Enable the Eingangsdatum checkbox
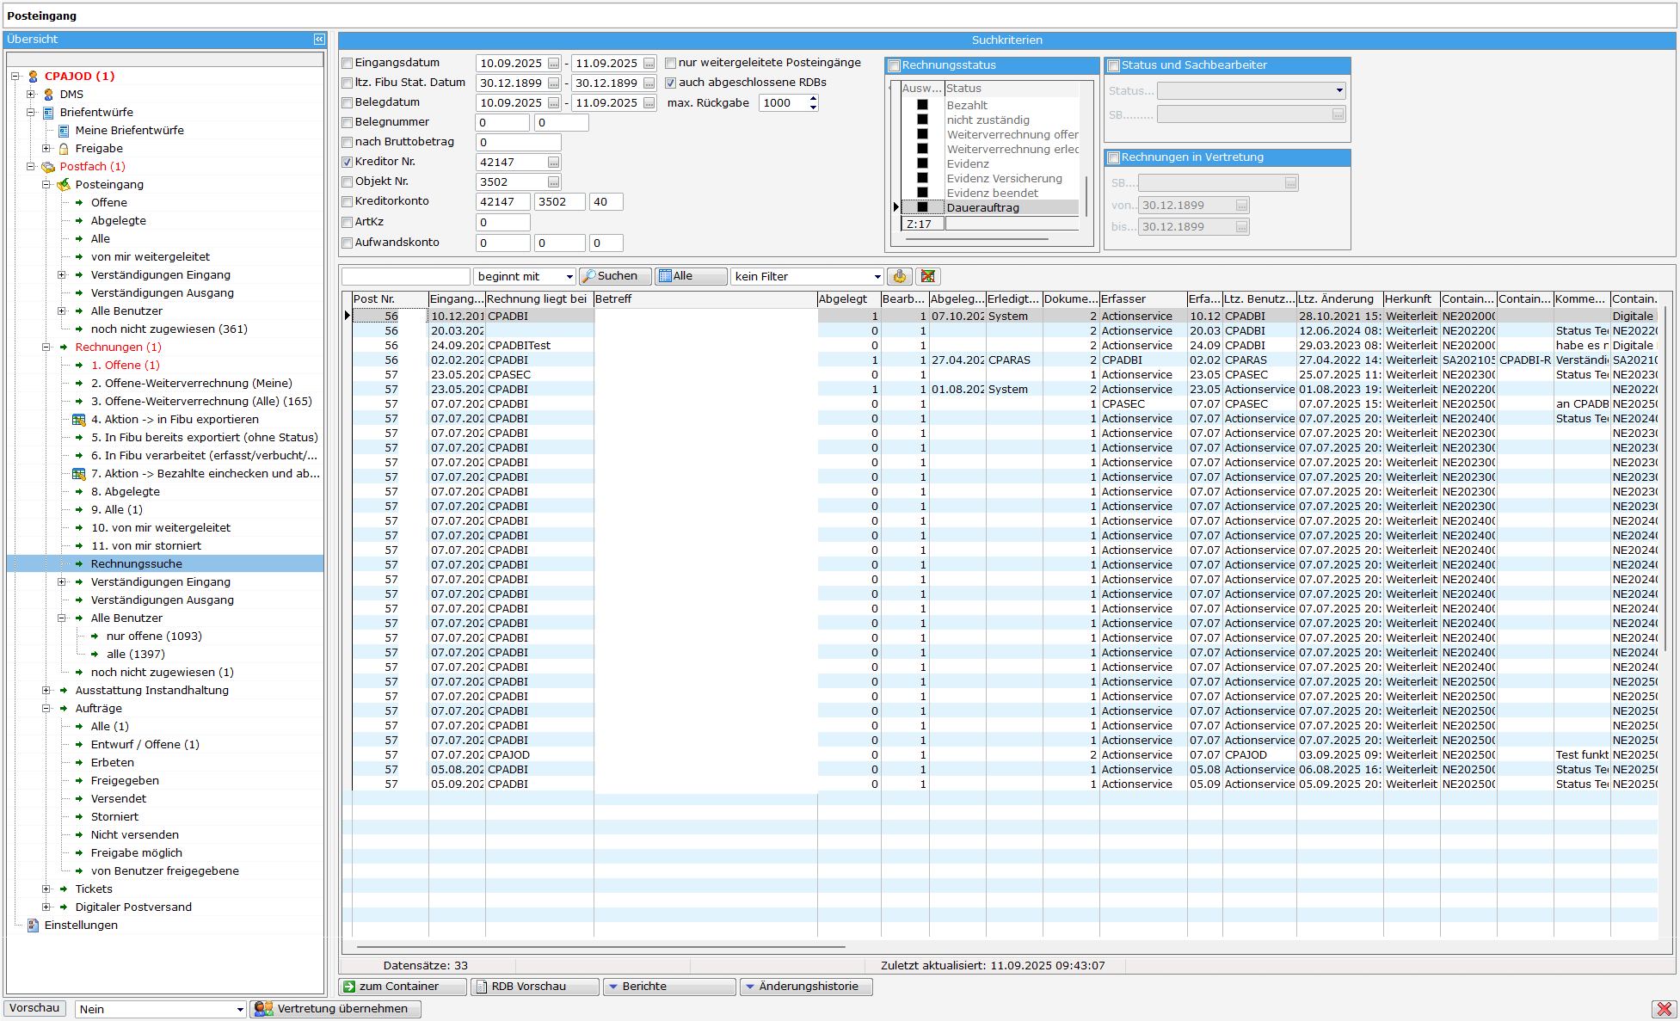The image size is (1680, 1021). (x=348, y=64)
